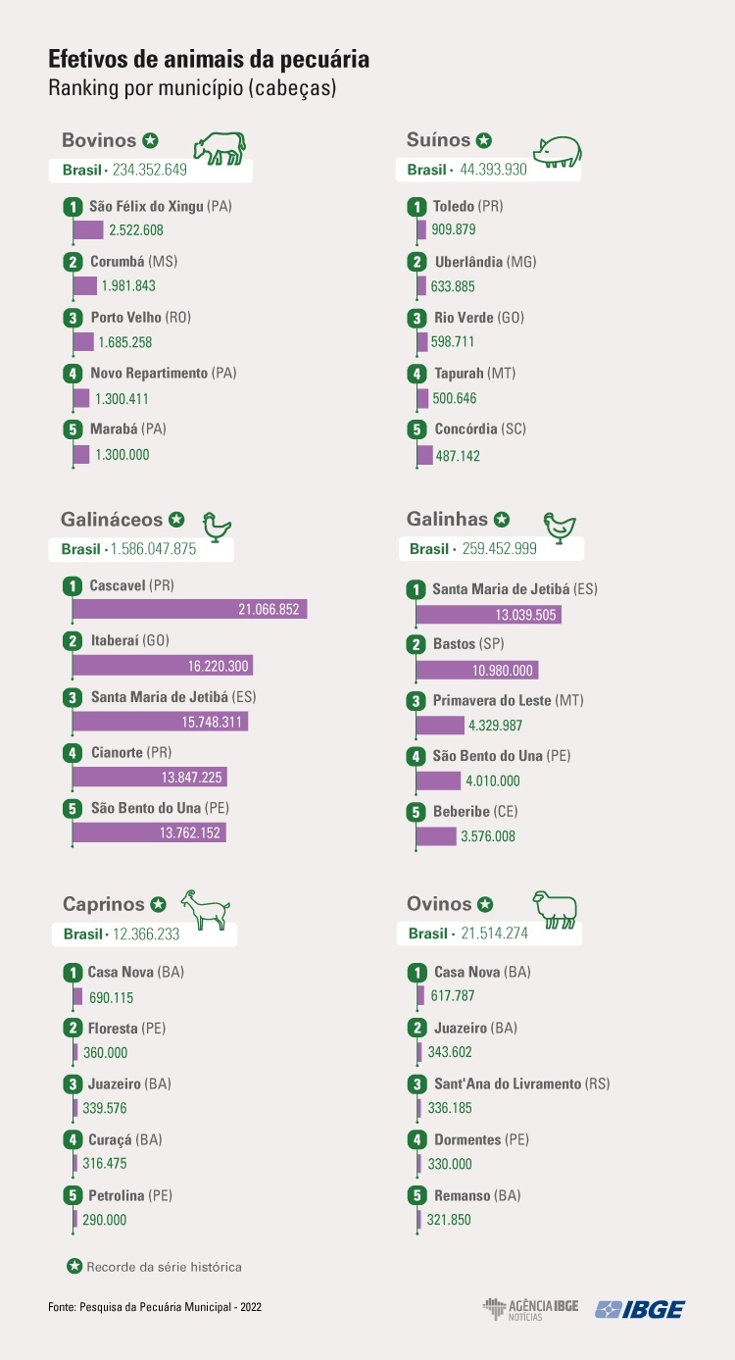Screen dimensions: 735x1360
Task: Select the Cascavel (PR) bar of 21.066.852
Action: pyautogui.click(x=189, y=609)
